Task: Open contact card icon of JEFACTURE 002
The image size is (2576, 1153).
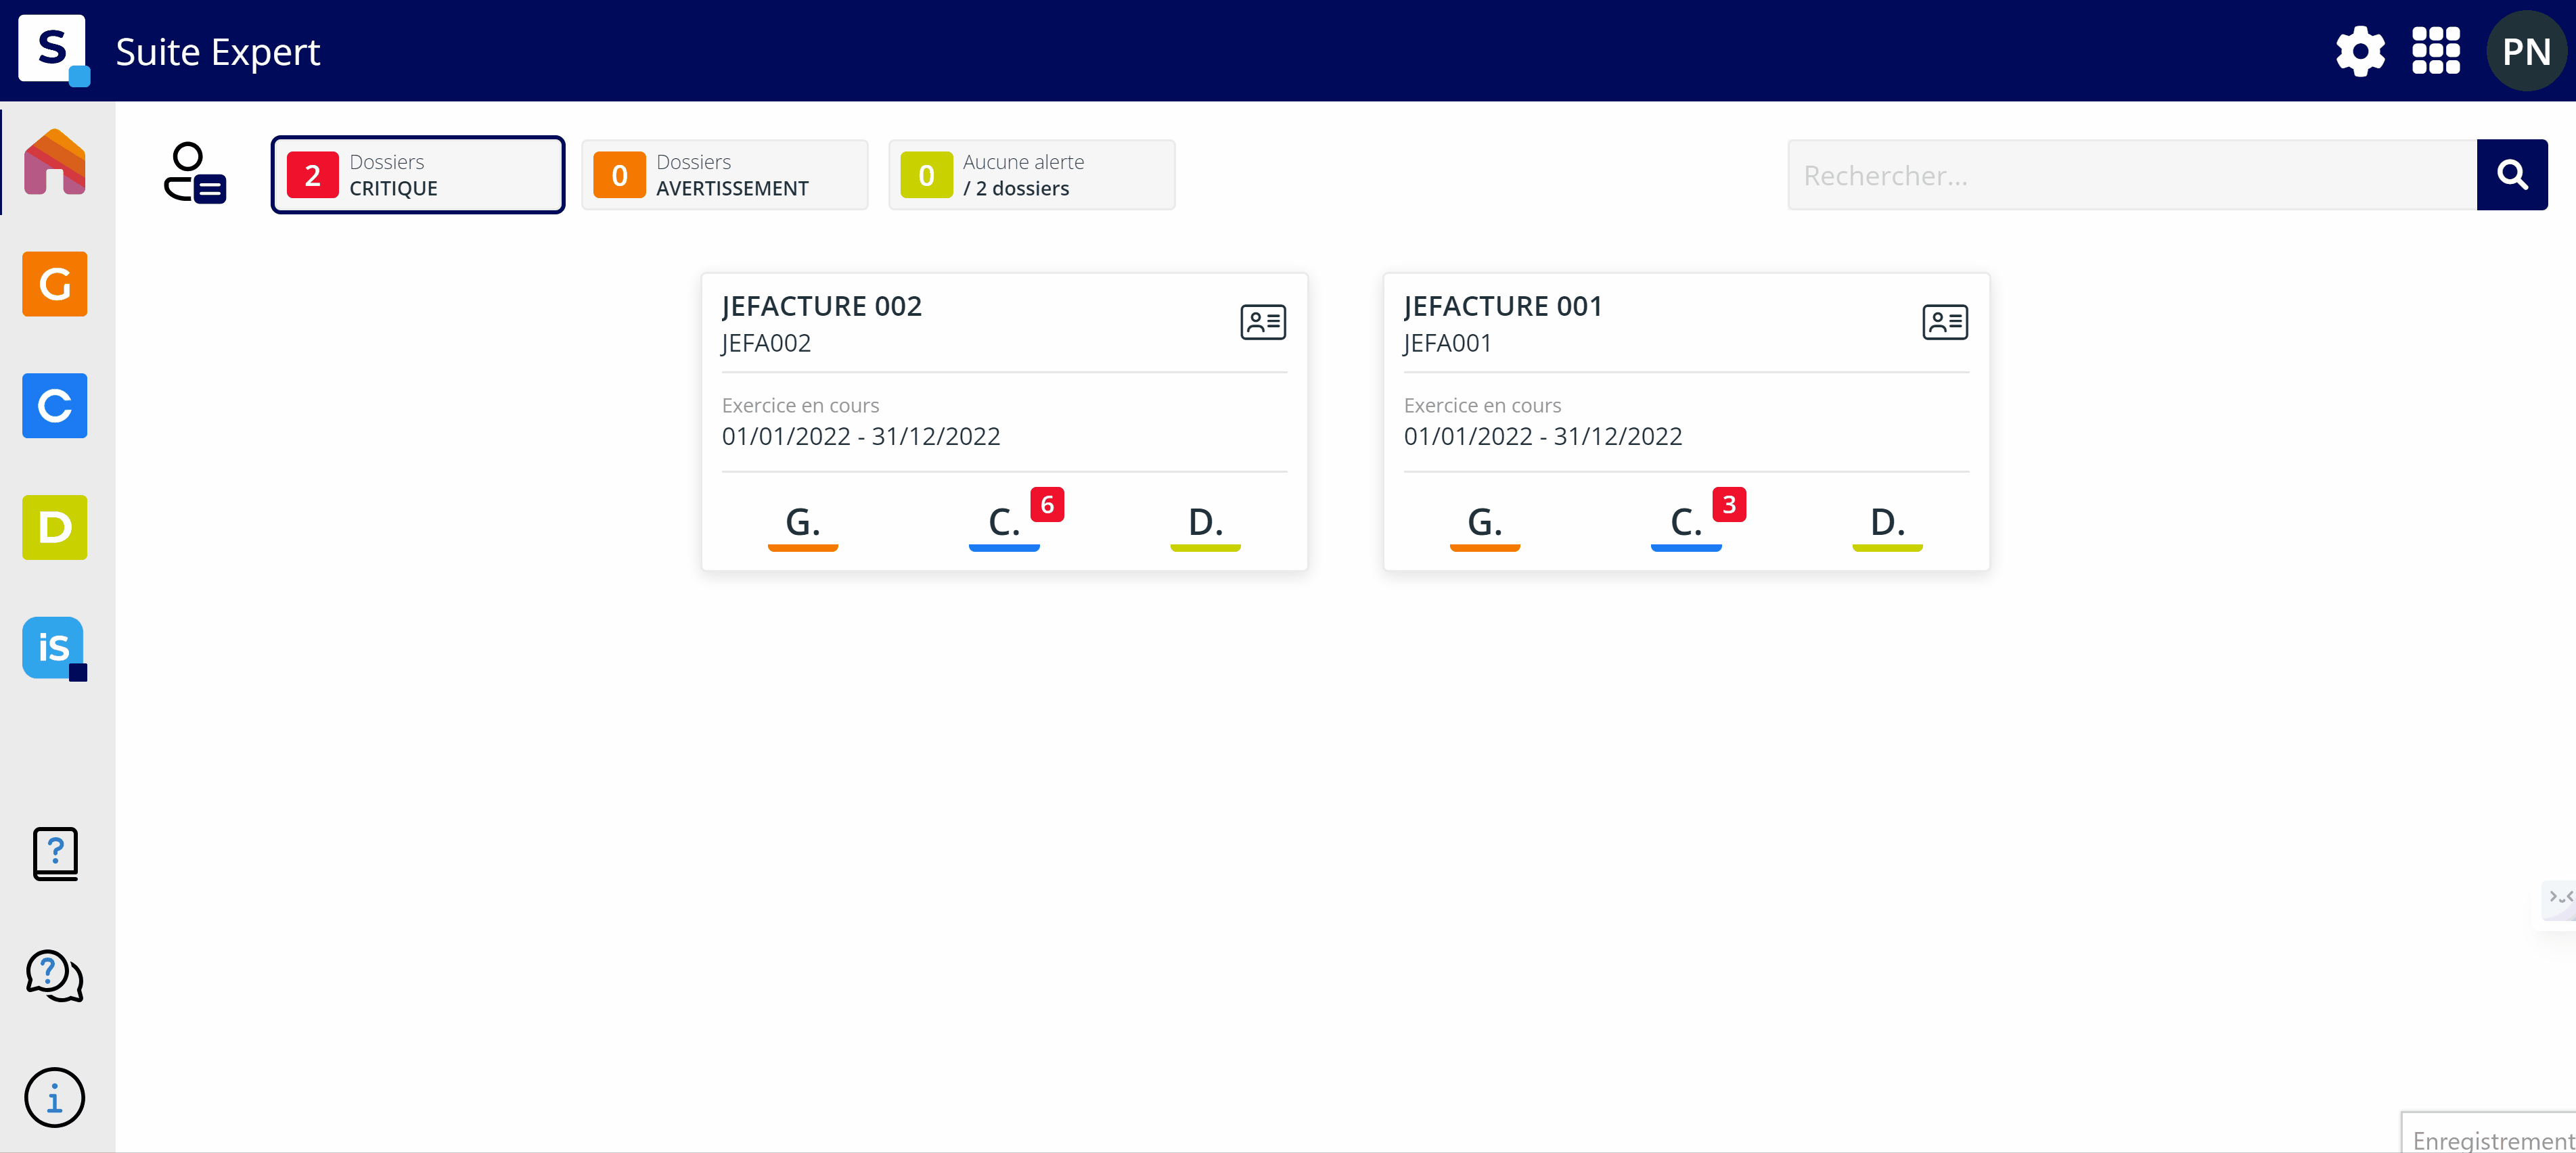Action: pyautogui.click(x=1263, y=322)
